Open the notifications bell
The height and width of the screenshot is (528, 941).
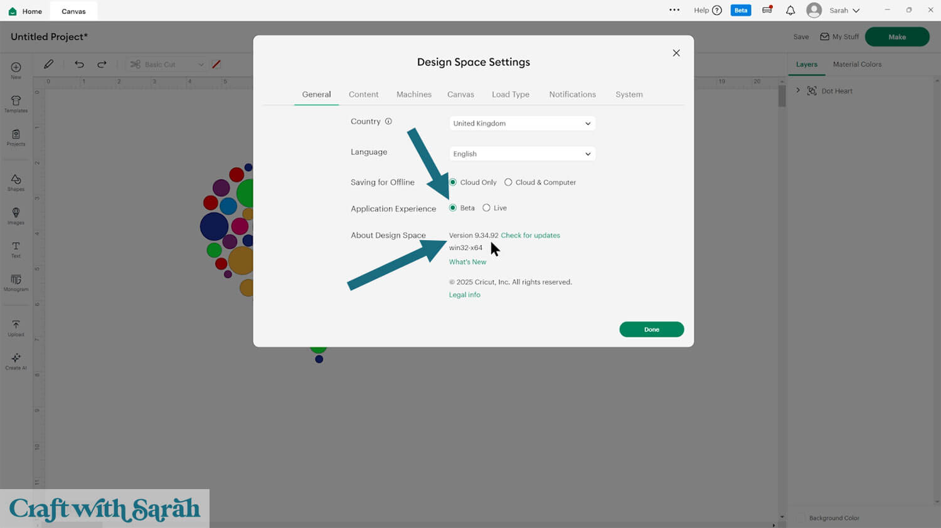tap(790, 10)
